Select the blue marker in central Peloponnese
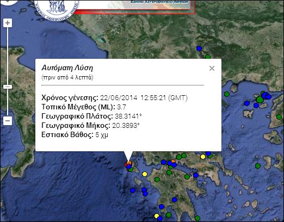This screenshot has width=284, height=222. pyautogui.click(x=175, y=200)
